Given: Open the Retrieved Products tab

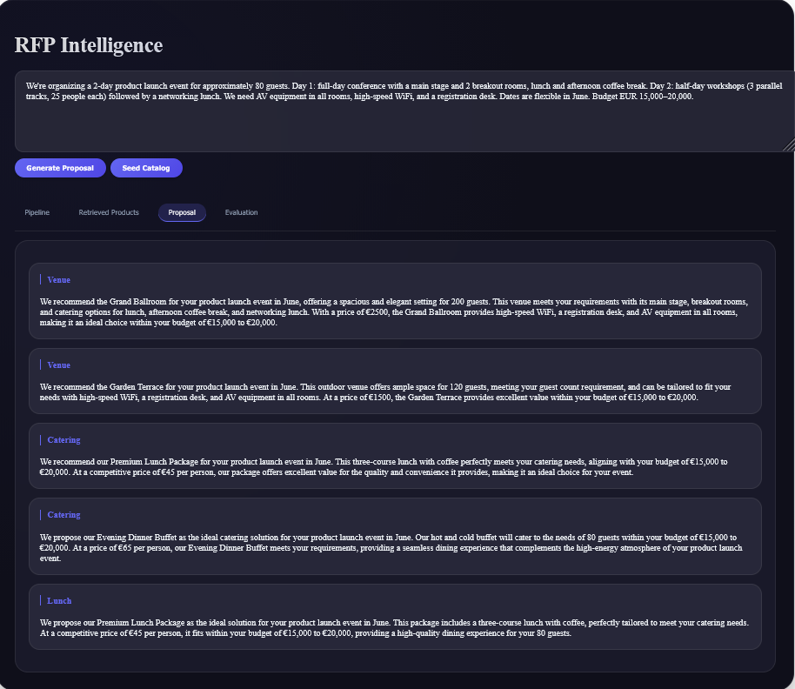Looking at the screenshot, I should [x=109, y=212].
